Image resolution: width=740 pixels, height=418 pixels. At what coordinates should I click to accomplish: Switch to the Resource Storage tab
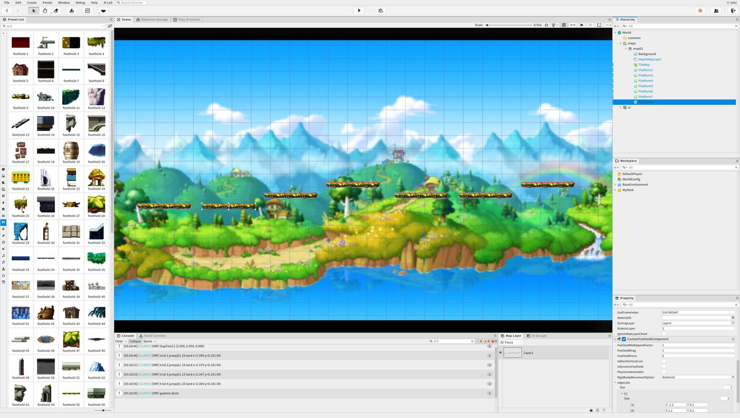point(152,20)
